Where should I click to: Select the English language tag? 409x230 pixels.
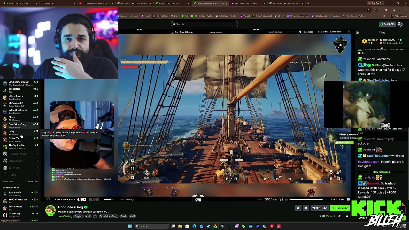[79, 216]
